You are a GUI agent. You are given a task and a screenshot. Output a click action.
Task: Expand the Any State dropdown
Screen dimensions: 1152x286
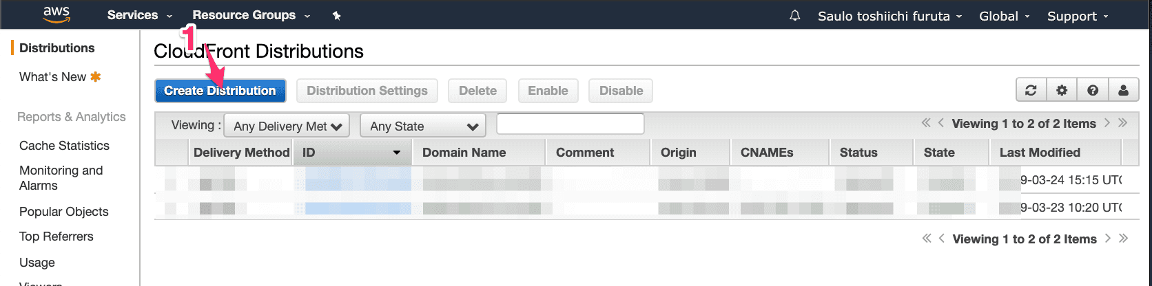tap(423, 126)
